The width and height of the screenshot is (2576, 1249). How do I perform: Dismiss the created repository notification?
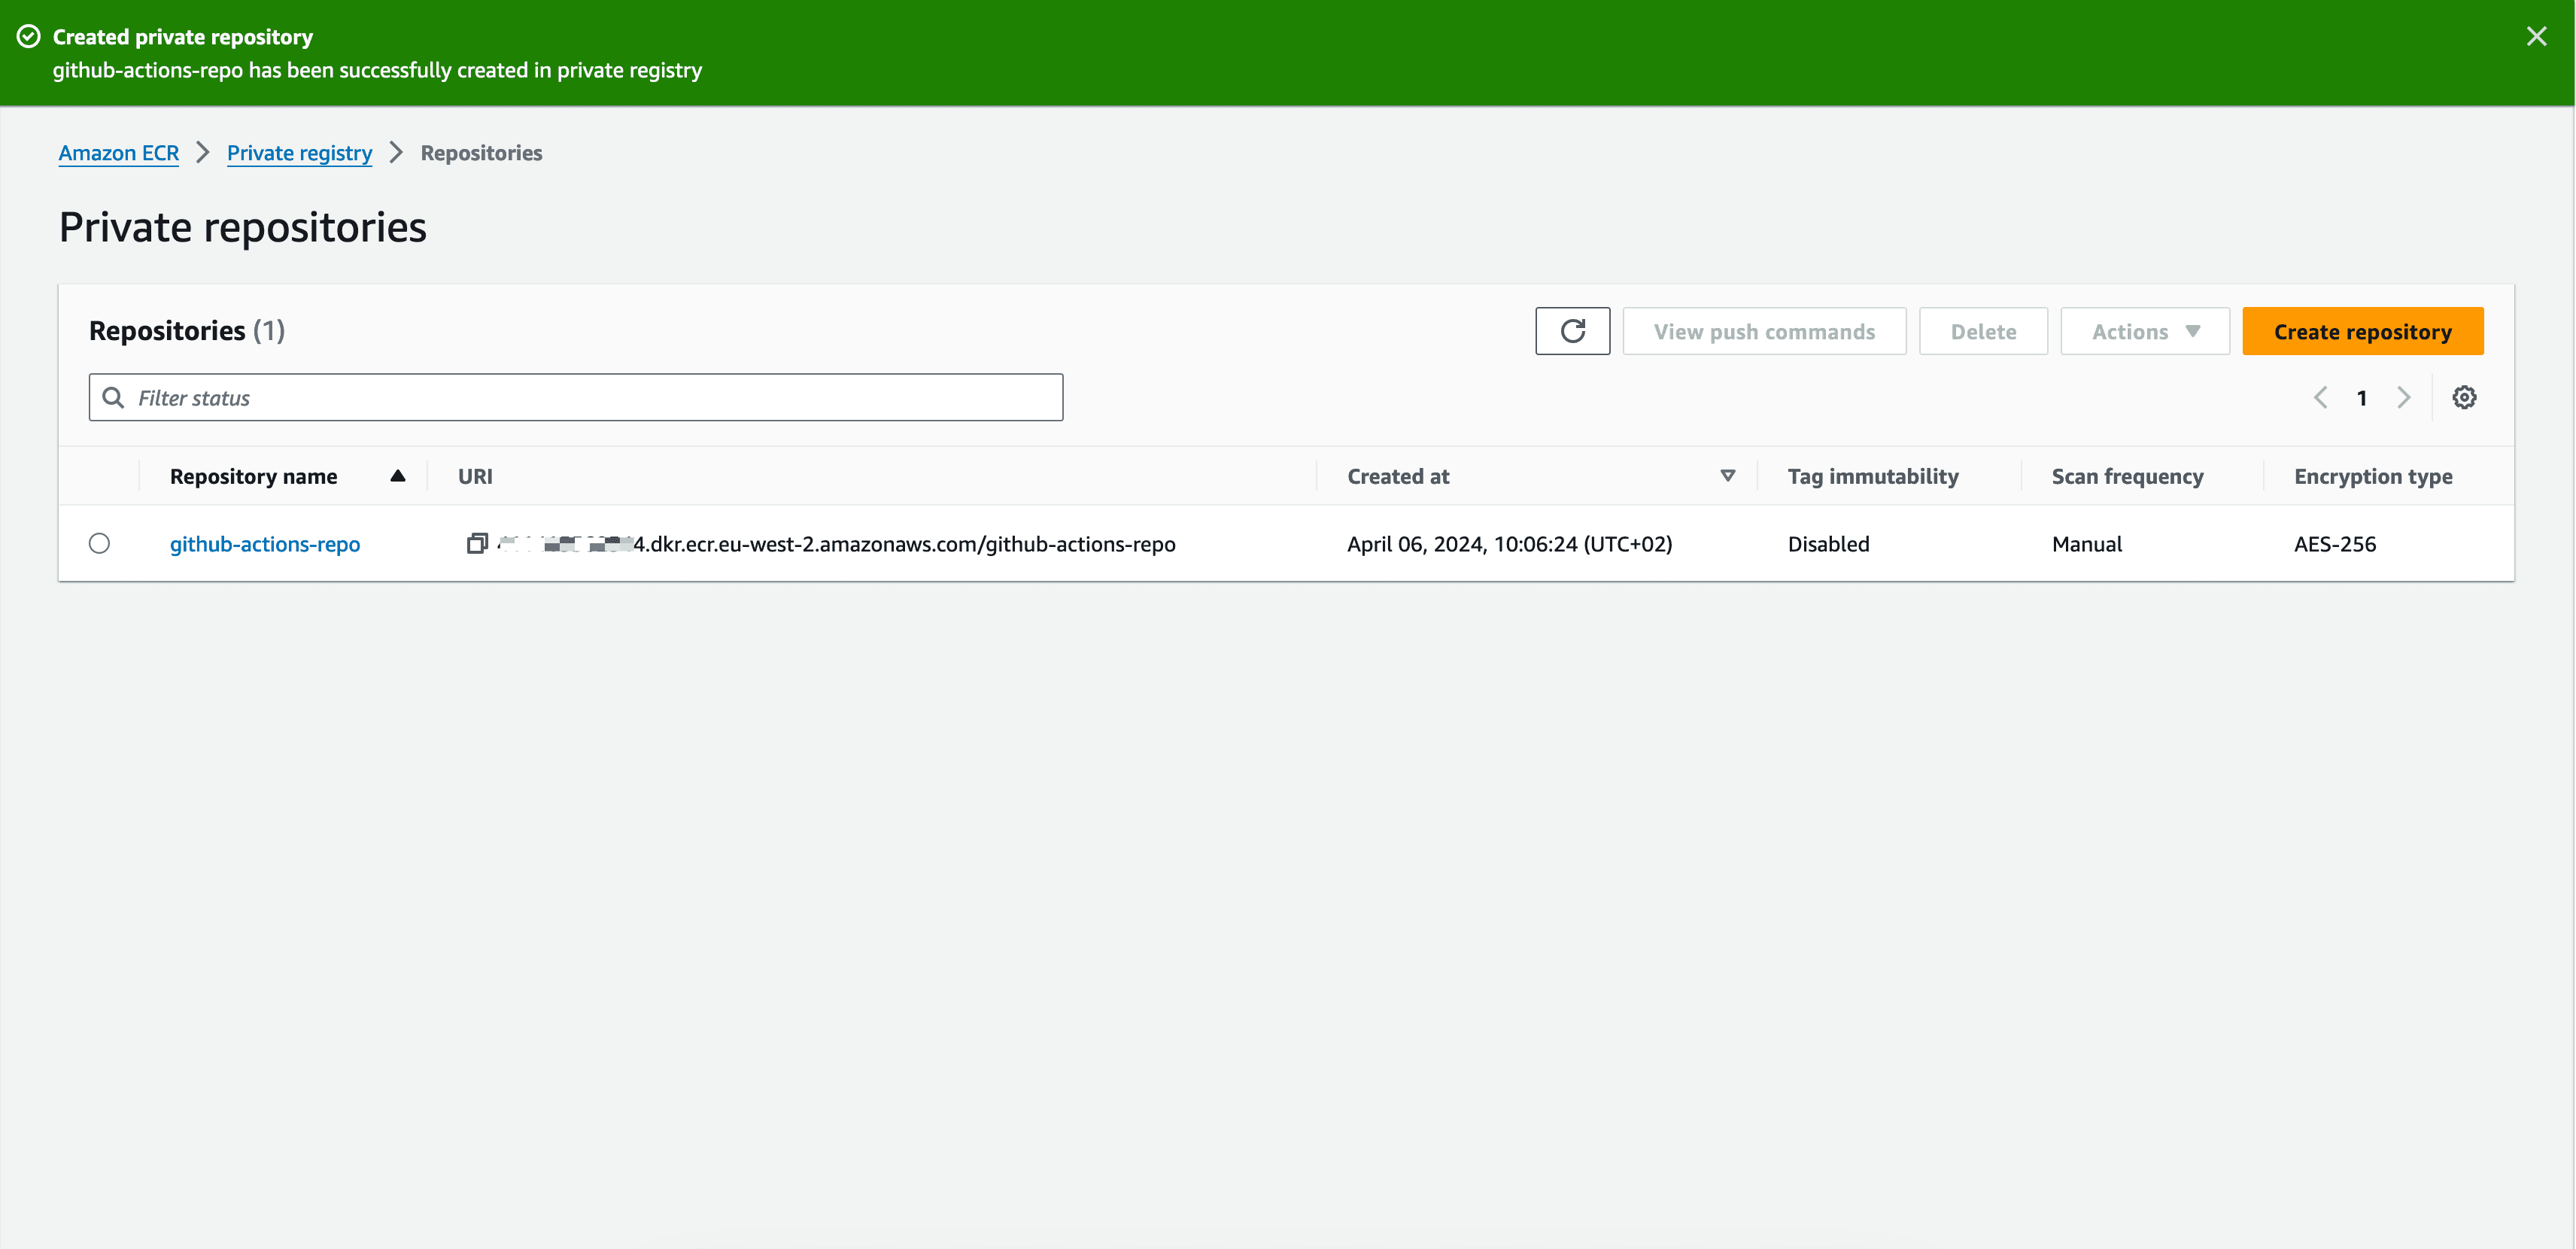[x=2536, y=36]
